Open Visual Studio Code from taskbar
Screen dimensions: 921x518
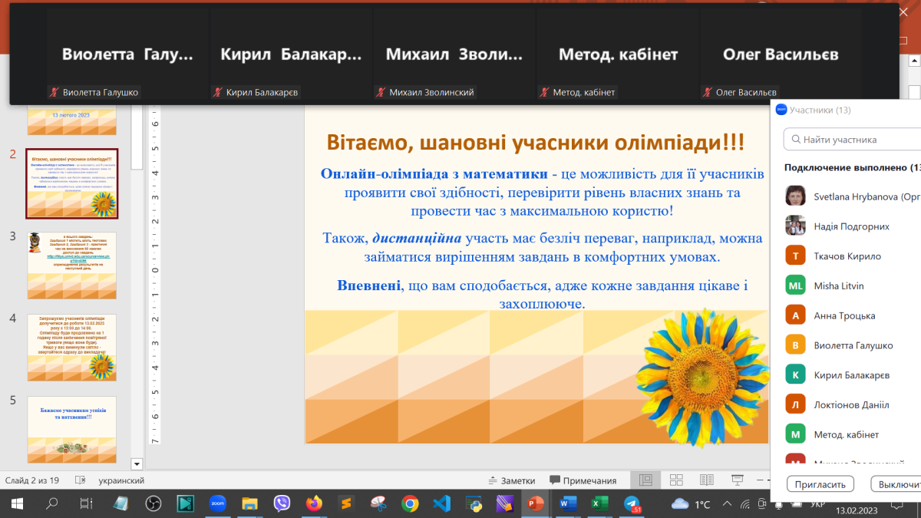coord(441,504)
